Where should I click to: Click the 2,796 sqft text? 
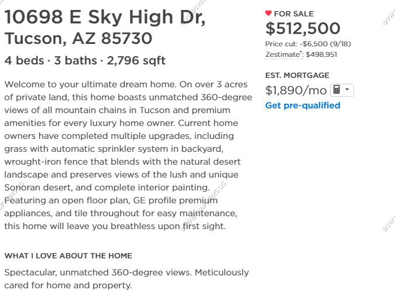[136, 60]
